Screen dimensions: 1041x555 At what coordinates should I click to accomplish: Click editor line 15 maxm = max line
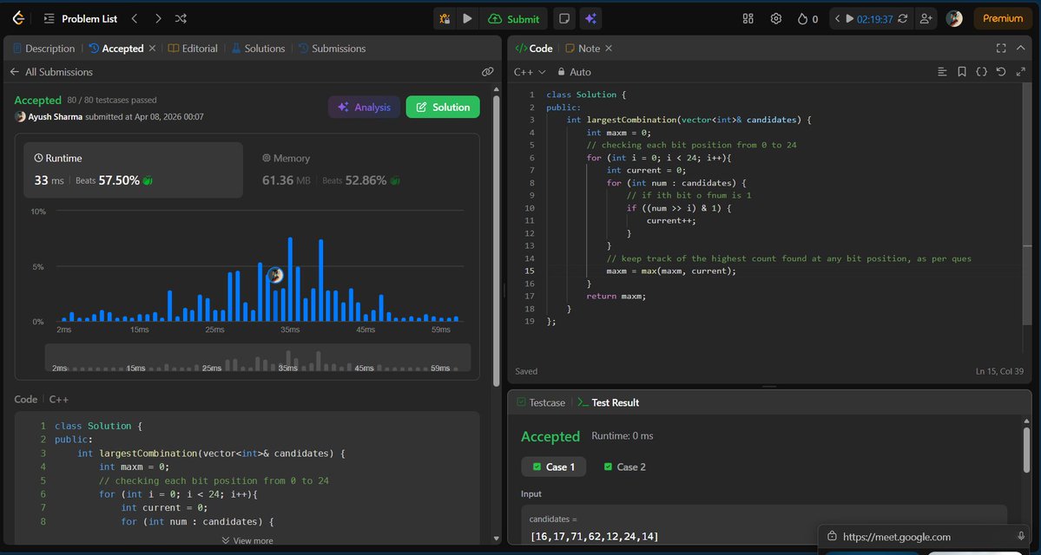coord(671,271)
